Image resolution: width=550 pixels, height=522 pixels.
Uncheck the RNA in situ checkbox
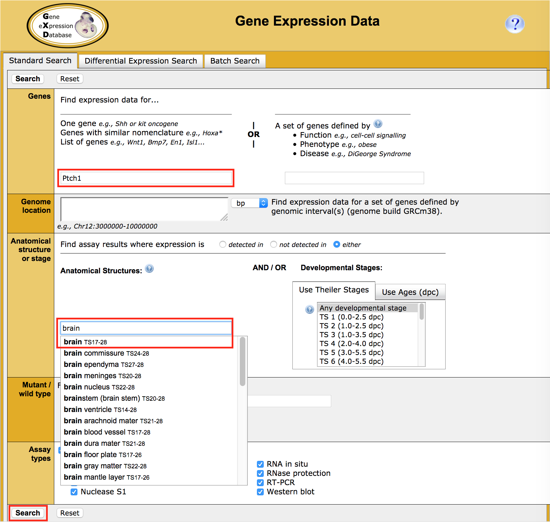260,464
